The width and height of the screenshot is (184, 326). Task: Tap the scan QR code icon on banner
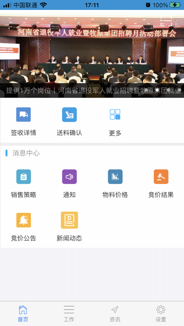[166, 21]
